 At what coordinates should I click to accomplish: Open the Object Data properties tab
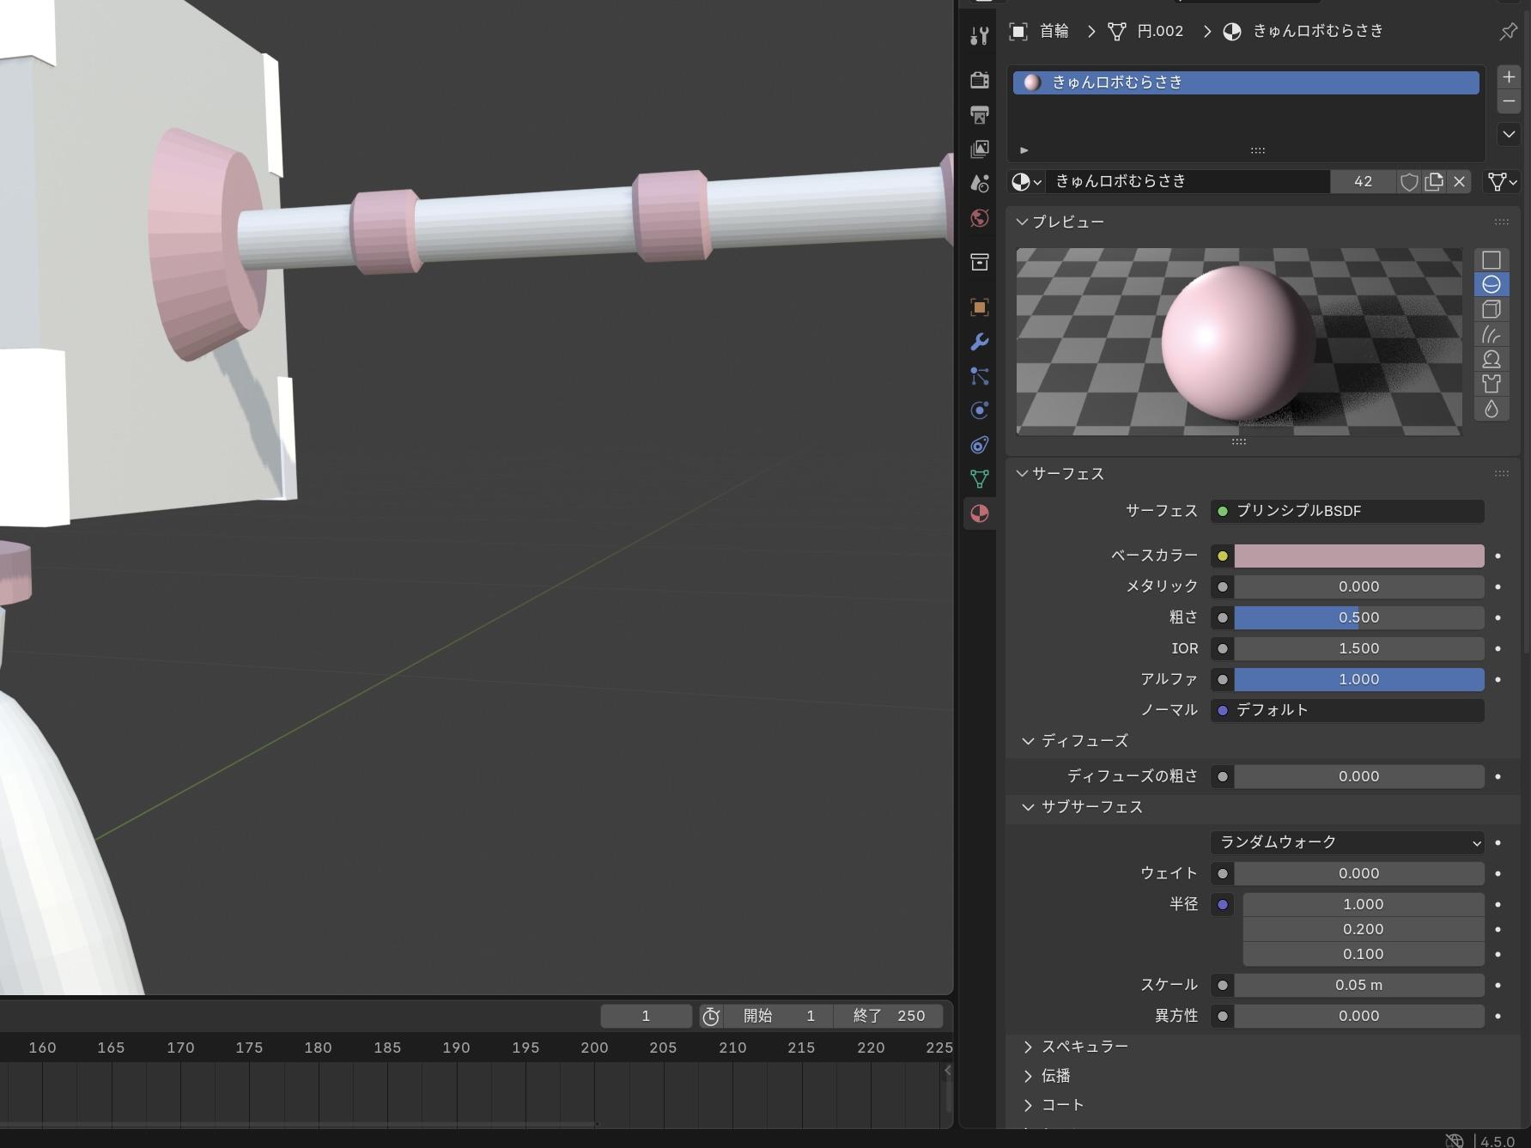coord(979,479)
